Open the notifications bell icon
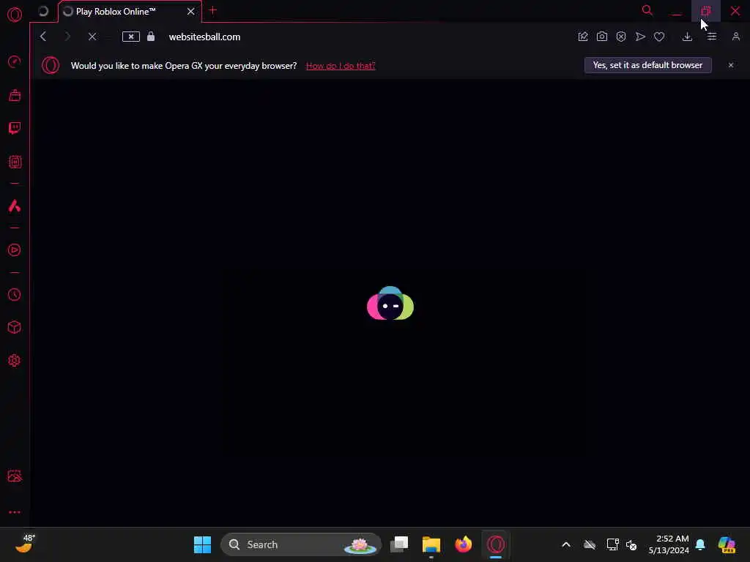This screenshot has width=750, height=562. pos(700,544)
